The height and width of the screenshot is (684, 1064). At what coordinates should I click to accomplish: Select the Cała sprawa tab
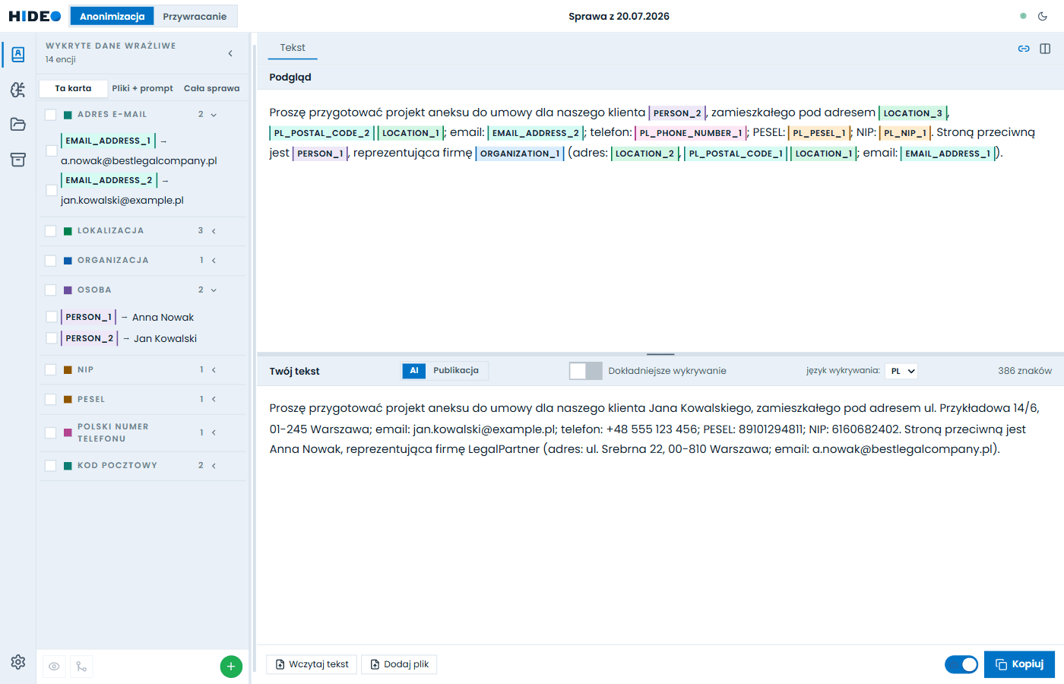[x=211, y=88]
